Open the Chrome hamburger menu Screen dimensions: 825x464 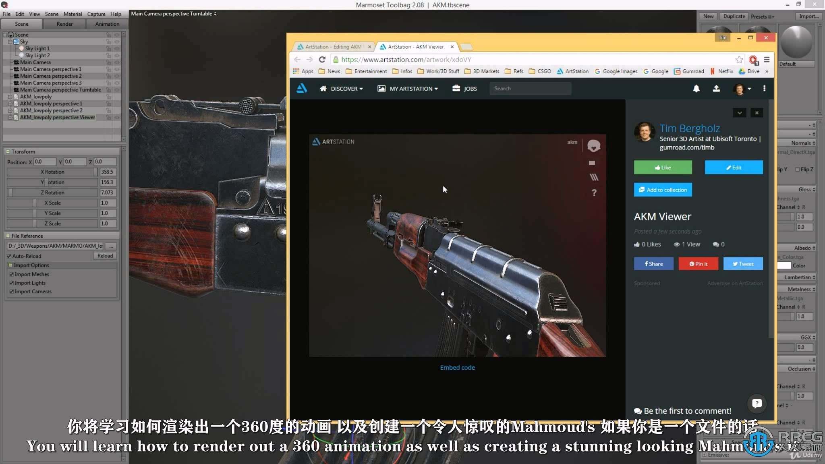(767, 60)
